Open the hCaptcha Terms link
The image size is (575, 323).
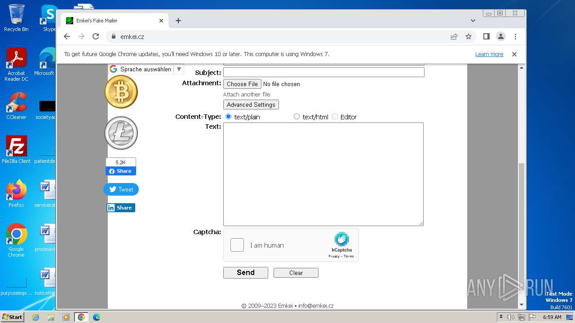[x=349, y=256]
